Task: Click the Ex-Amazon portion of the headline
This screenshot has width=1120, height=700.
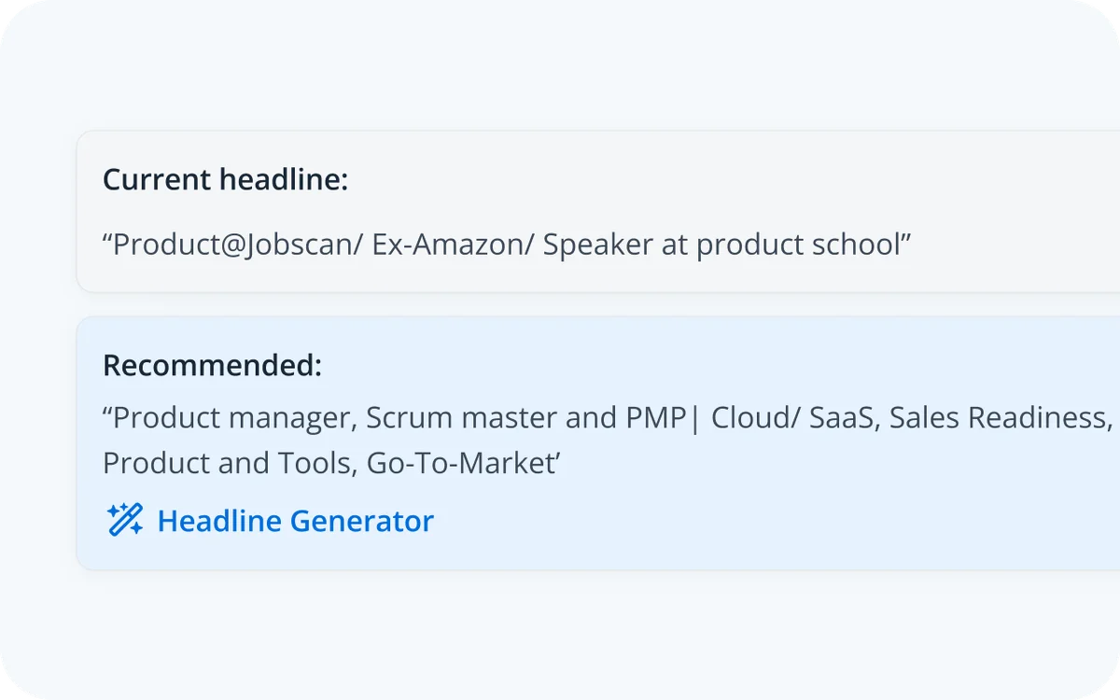Action: pyautogui.click(x=449, y=245)
